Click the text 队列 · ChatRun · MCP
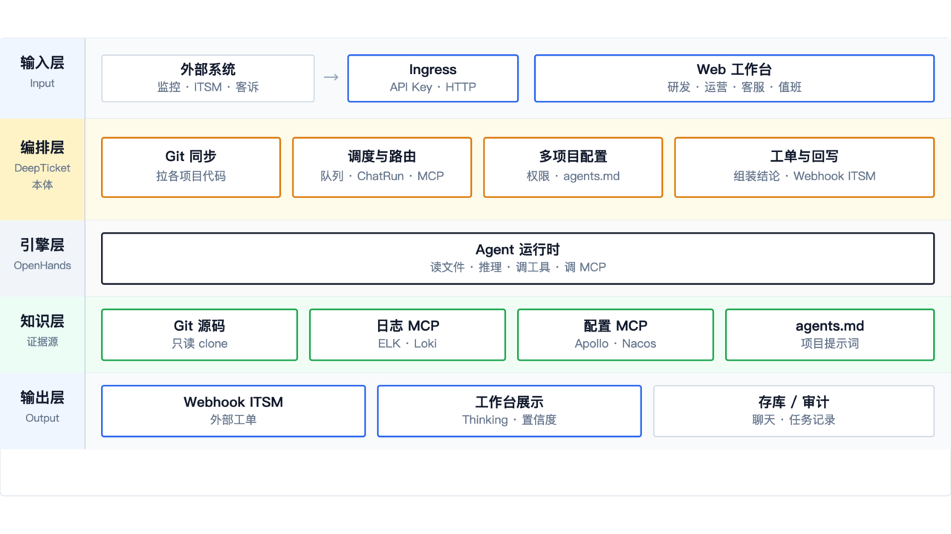The height and width of the screenshot is (534, 951). [x=382, y=176]
